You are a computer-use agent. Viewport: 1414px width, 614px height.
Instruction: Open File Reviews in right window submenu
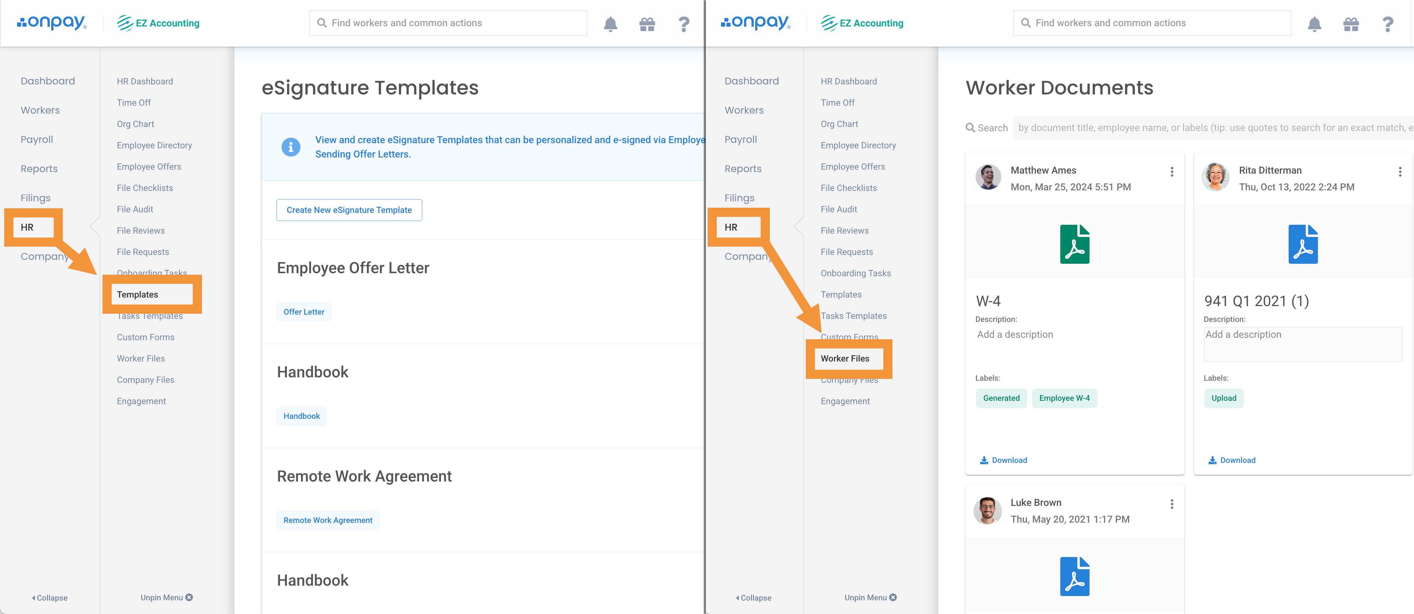click(x=844, y=231)
